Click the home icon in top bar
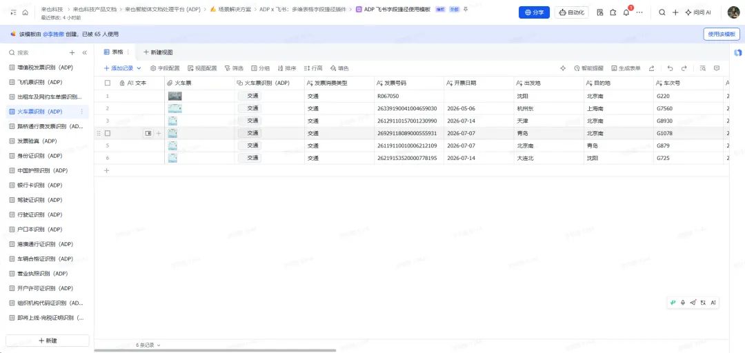The image size is (745, 353). coord(26,13)
